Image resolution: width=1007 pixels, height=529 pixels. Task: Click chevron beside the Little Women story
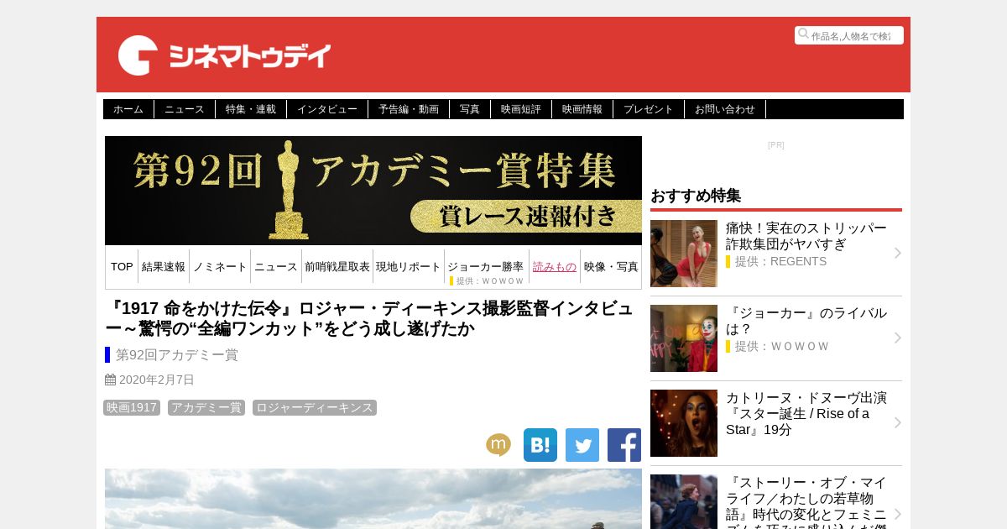click(897, 514)
